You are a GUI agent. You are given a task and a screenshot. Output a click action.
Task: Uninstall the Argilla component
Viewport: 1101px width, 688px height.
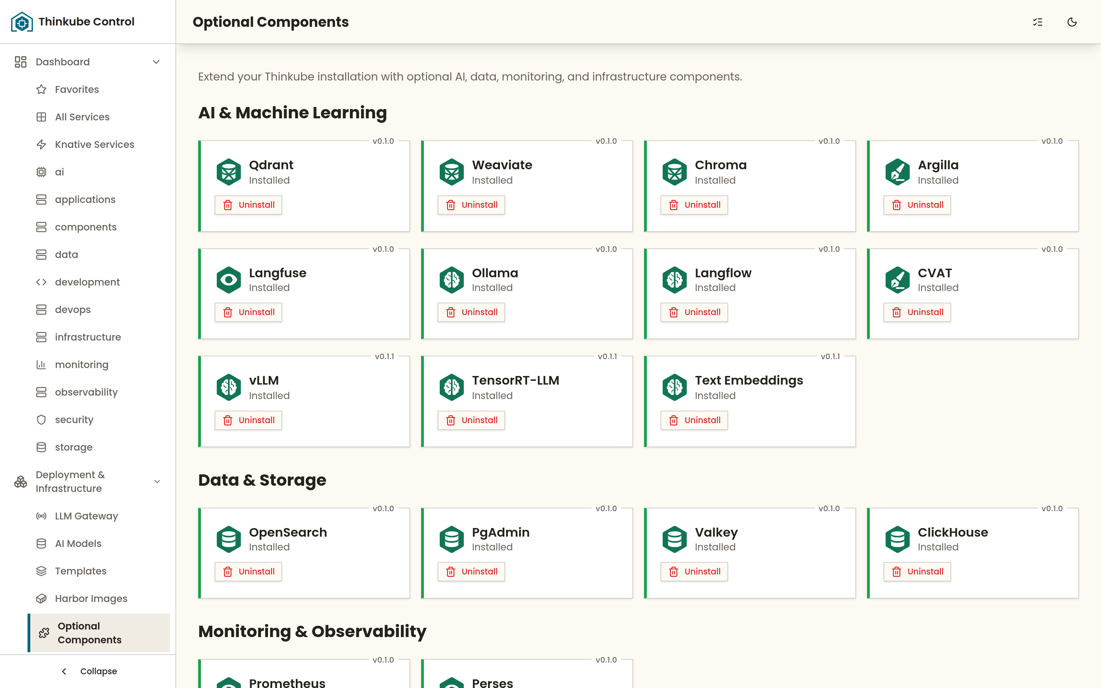click(917, 205)
